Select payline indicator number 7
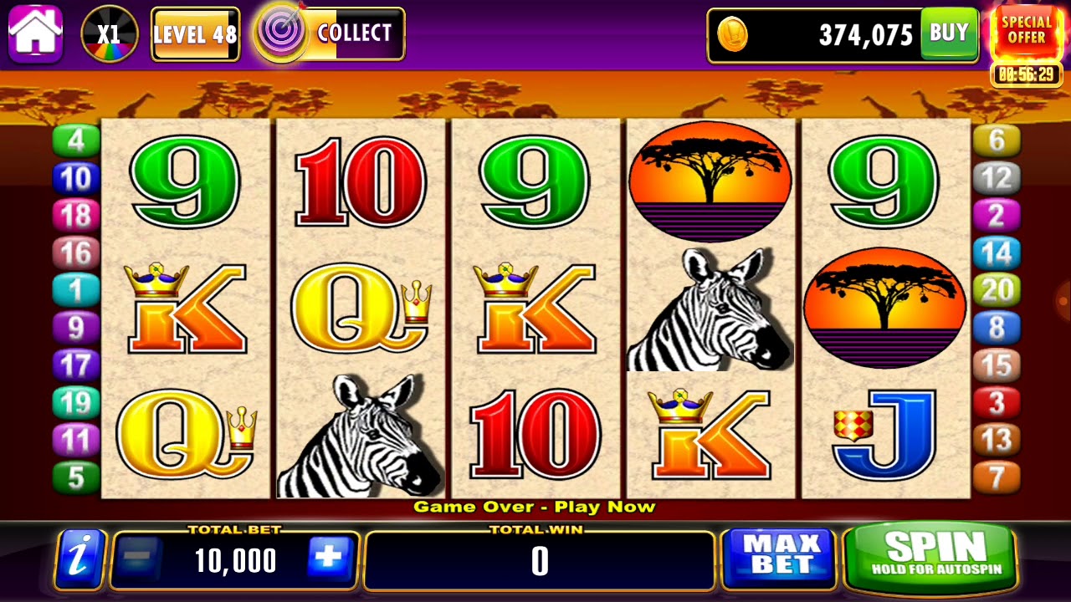 tap(997, 477)
